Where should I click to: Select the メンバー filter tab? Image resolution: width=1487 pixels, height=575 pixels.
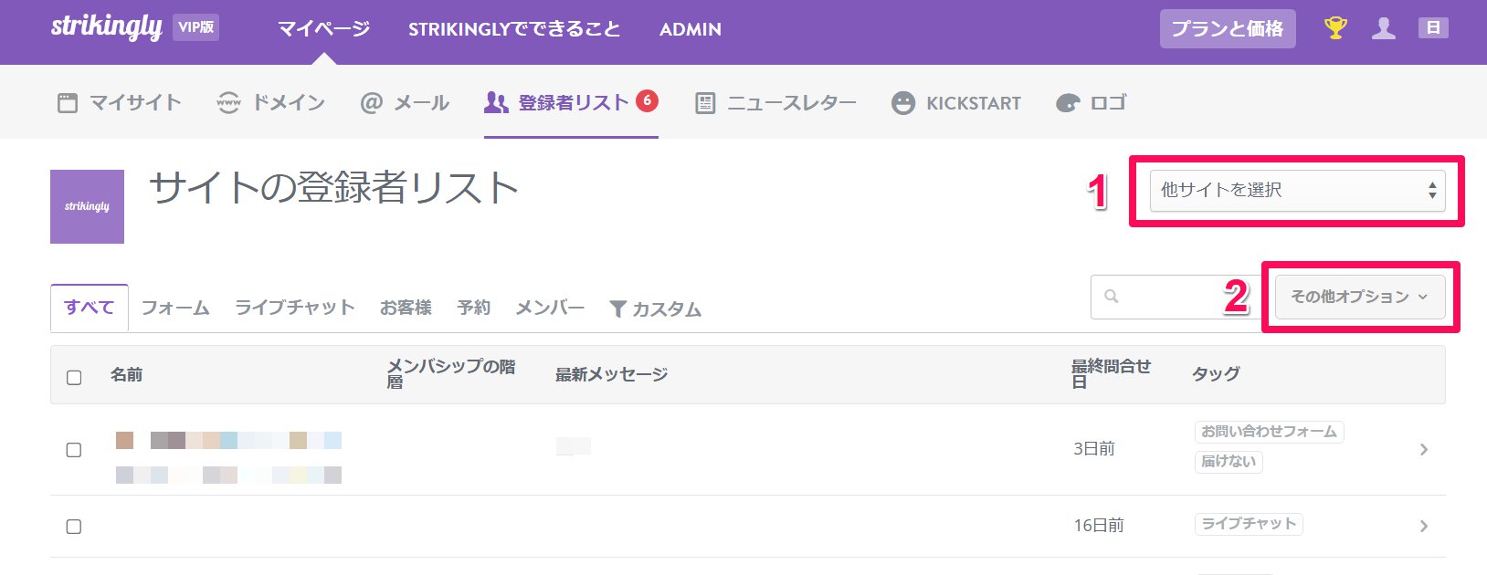tap(550, 308)
